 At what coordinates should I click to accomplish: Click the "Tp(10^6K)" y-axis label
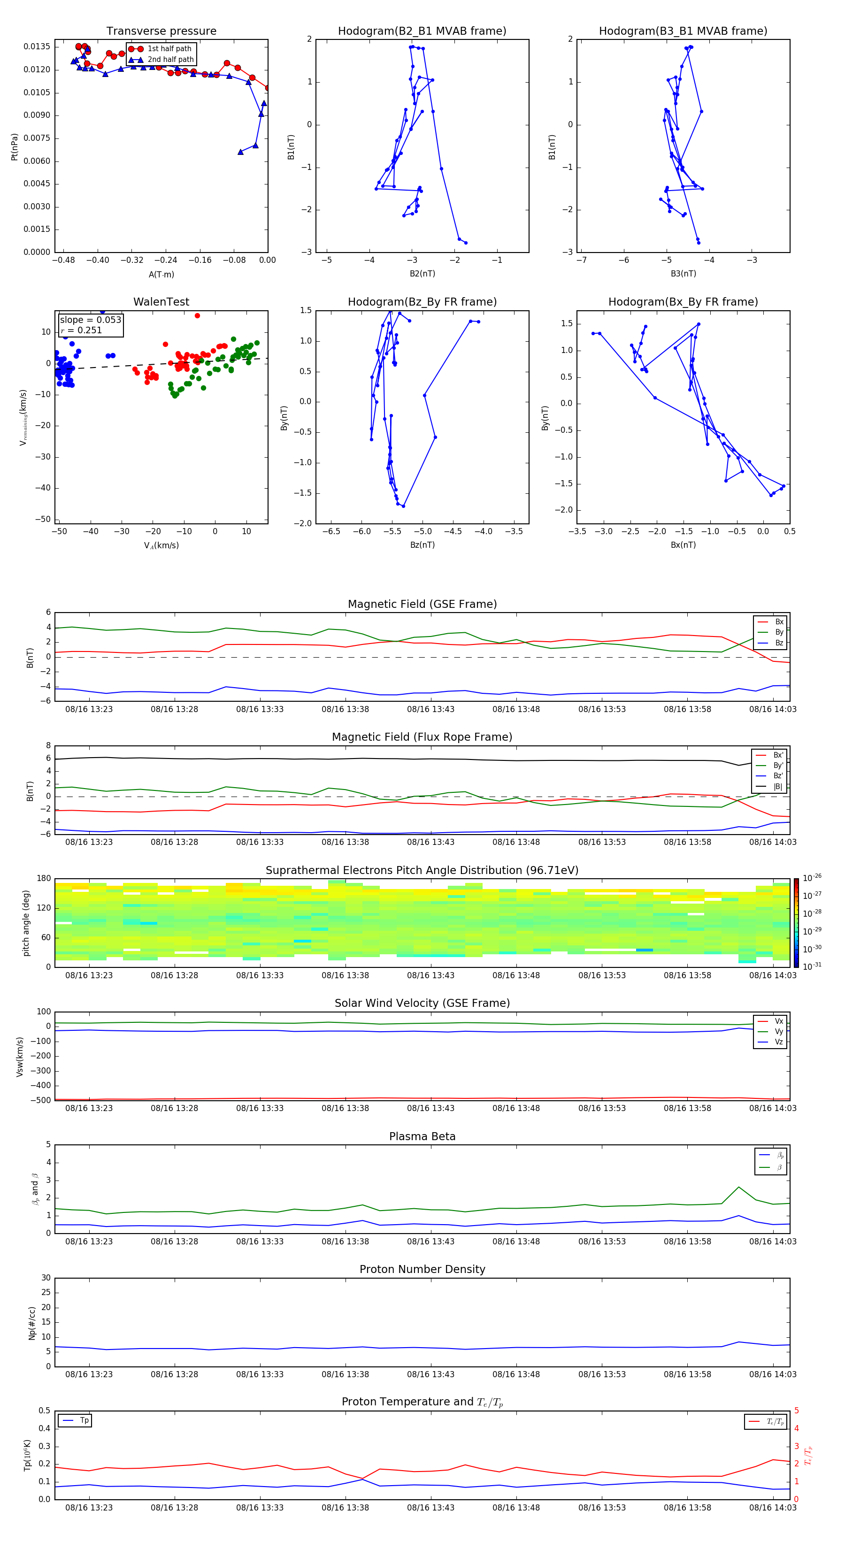(x=28, y=1455)
